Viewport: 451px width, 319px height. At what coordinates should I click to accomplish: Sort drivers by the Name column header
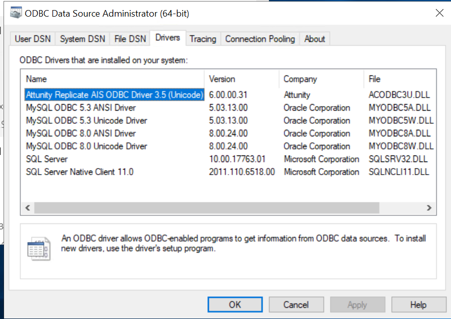click(36, 79)
